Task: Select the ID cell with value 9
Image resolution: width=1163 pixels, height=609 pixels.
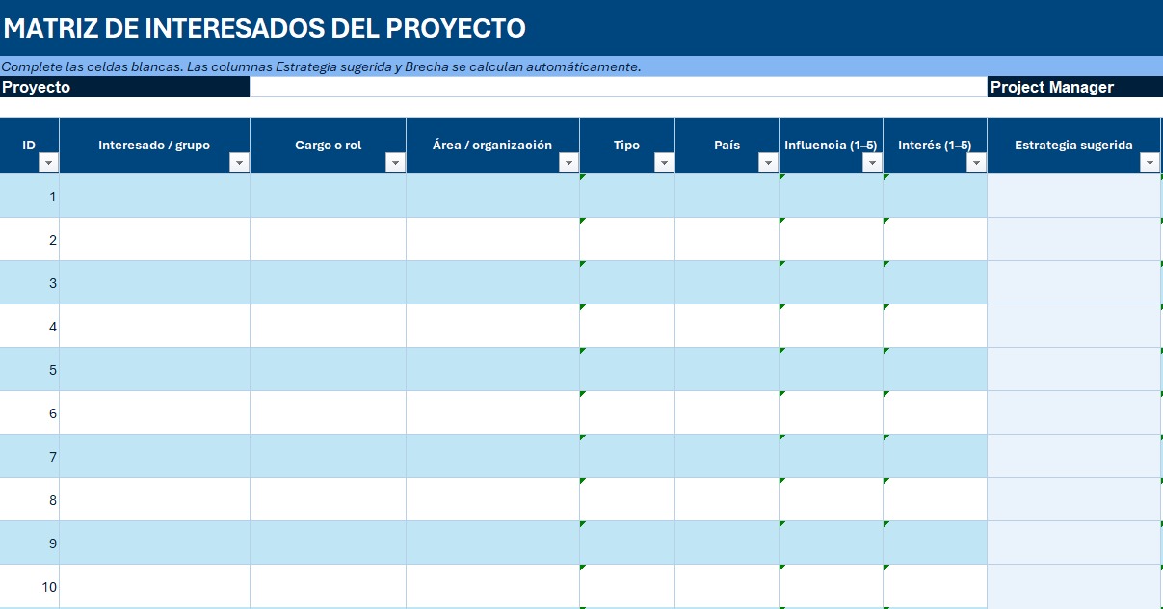Action: 30,543
